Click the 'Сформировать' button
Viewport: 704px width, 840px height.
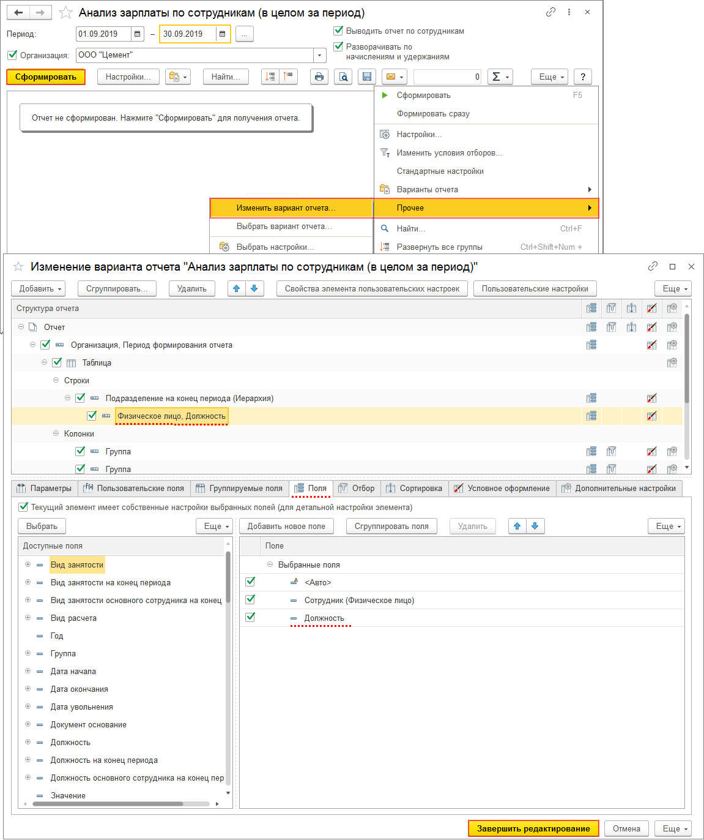[x=46, y=77]
